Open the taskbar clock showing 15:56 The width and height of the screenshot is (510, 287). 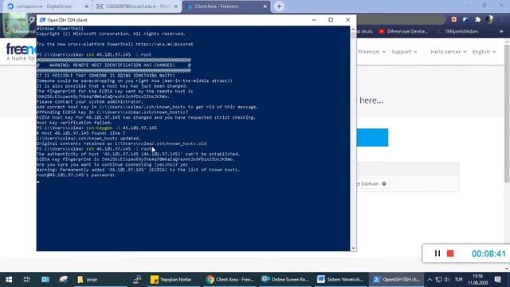[478, 280]
